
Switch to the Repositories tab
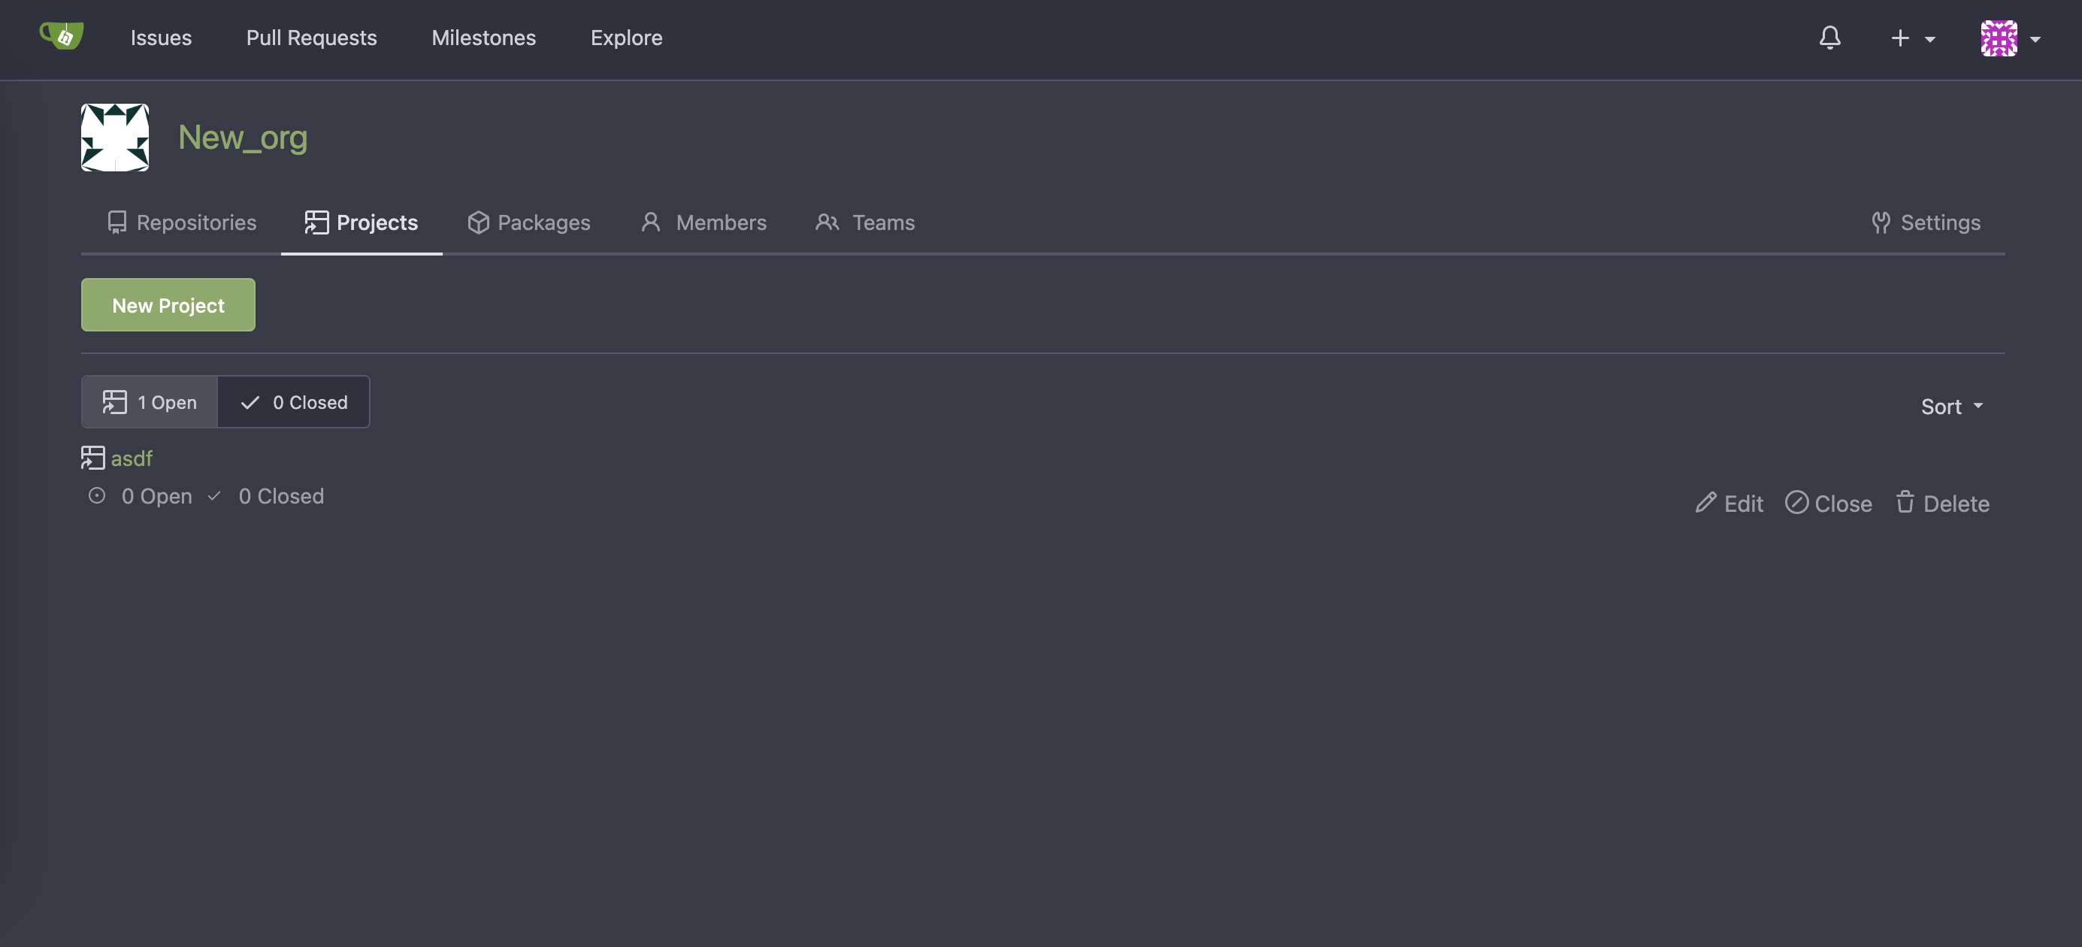(181, 222)
